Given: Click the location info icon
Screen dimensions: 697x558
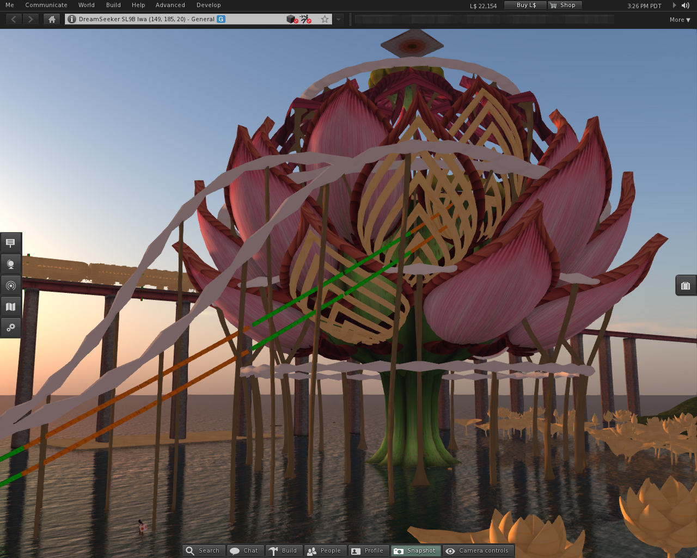Looking at the screenshot, I should 71,19.
